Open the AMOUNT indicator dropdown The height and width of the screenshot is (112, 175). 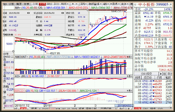[x=21, y=57]
